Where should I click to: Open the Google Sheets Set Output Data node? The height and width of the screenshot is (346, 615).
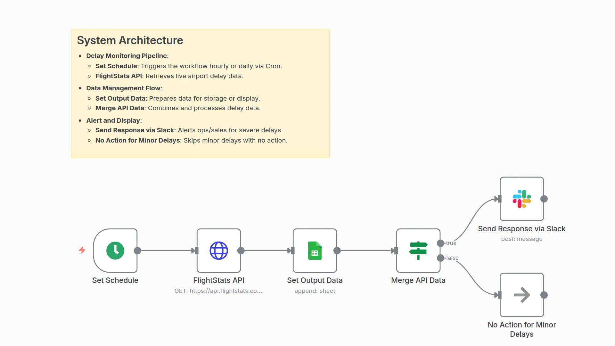point(315,251)
